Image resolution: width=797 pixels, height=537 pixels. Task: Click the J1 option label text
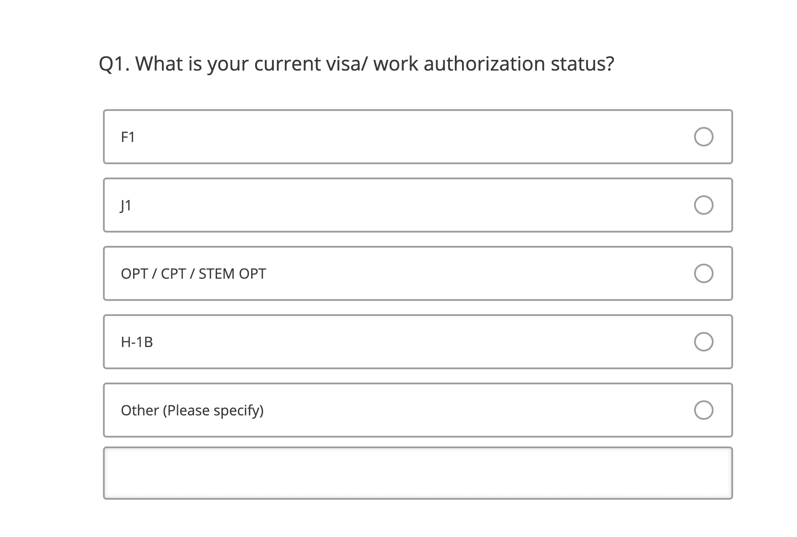click(x=126, y=205)
